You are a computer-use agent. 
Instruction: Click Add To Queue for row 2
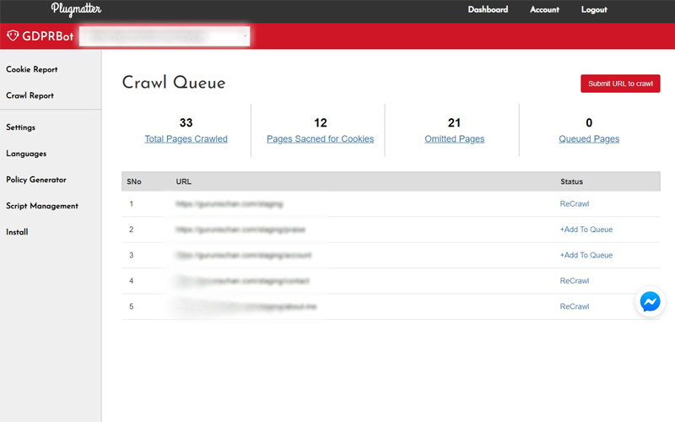[x=586, y=230]
